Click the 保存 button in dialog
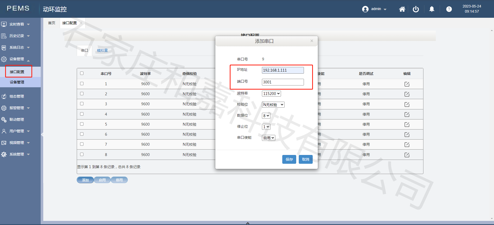Screen dimensions: 494x225 (x=289, y=159)
